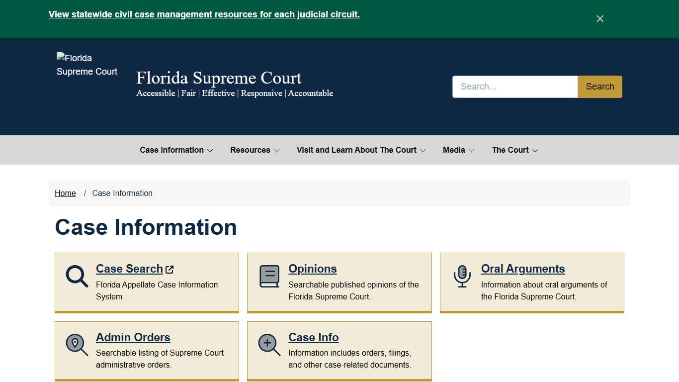This screenshot has height=382, width=679.
Task: Expand The Court navigation menu
Action: point(514,150)
